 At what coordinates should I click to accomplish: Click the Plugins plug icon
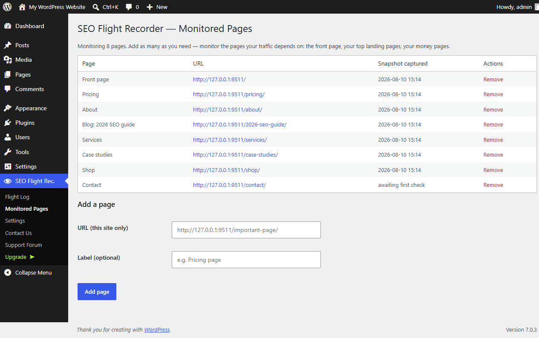click(x=8, y=123)
